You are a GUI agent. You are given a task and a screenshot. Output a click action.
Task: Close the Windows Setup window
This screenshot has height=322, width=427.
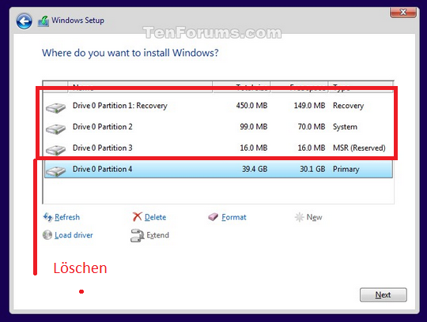pyautogui.click(x=403, y=12)
